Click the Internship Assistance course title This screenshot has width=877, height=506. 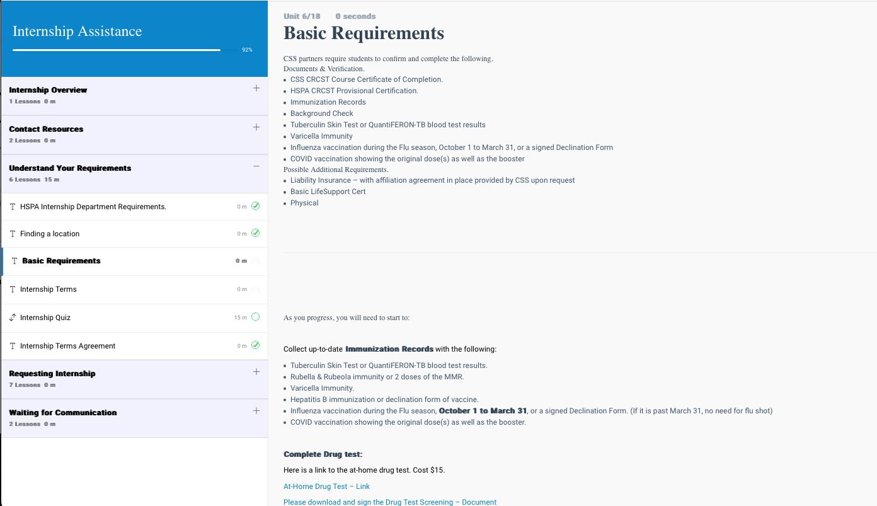point(77,32)
